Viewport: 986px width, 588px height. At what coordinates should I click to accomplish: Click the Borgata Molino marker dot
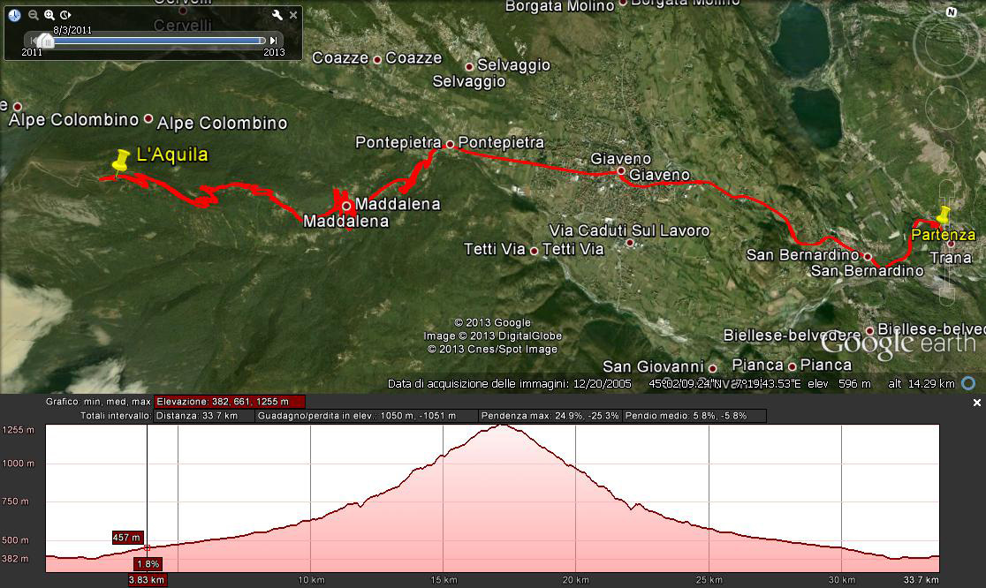pos(623,4)
